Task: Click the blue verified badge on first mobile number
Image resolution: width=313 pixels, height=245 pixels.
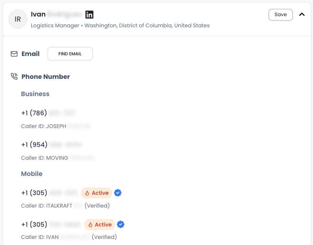Action: (x=118, y=193)
